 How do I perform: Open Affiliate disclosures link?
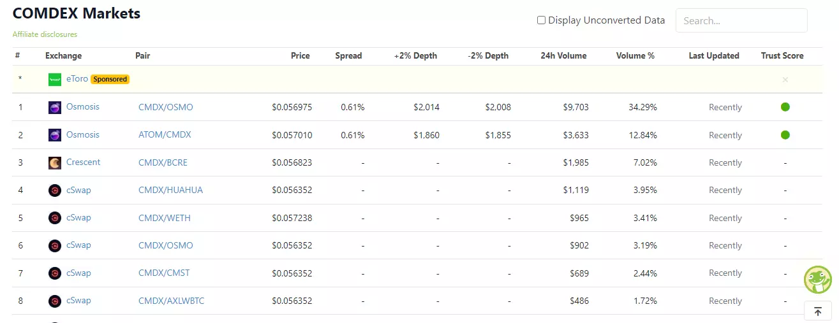coord(45,34)
